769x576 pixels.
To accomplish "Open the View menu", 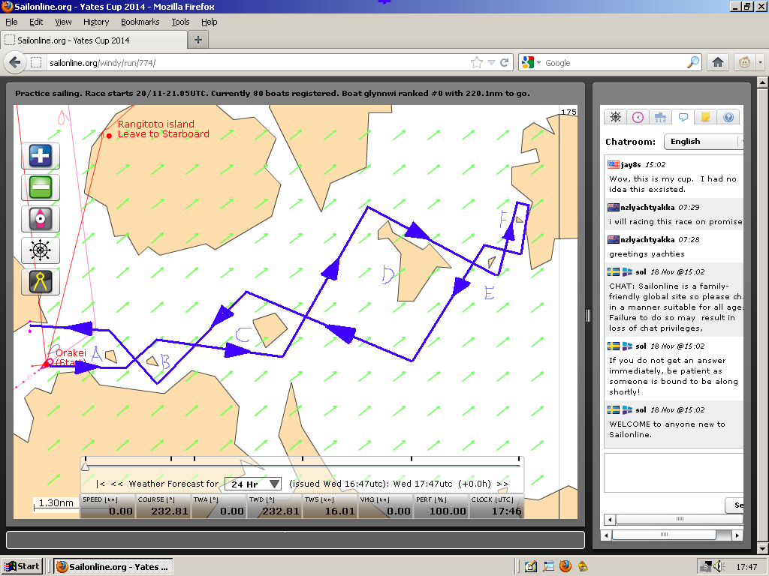I will 63,22.
